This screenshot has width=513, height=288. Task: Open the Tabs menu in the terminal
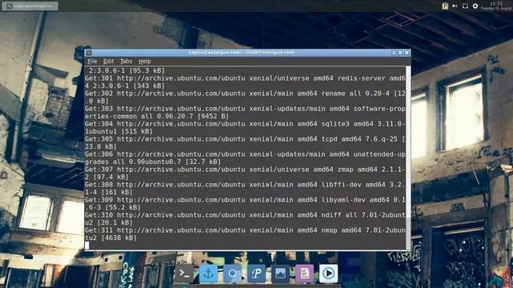pyautogui.click(x=126, y=61)
